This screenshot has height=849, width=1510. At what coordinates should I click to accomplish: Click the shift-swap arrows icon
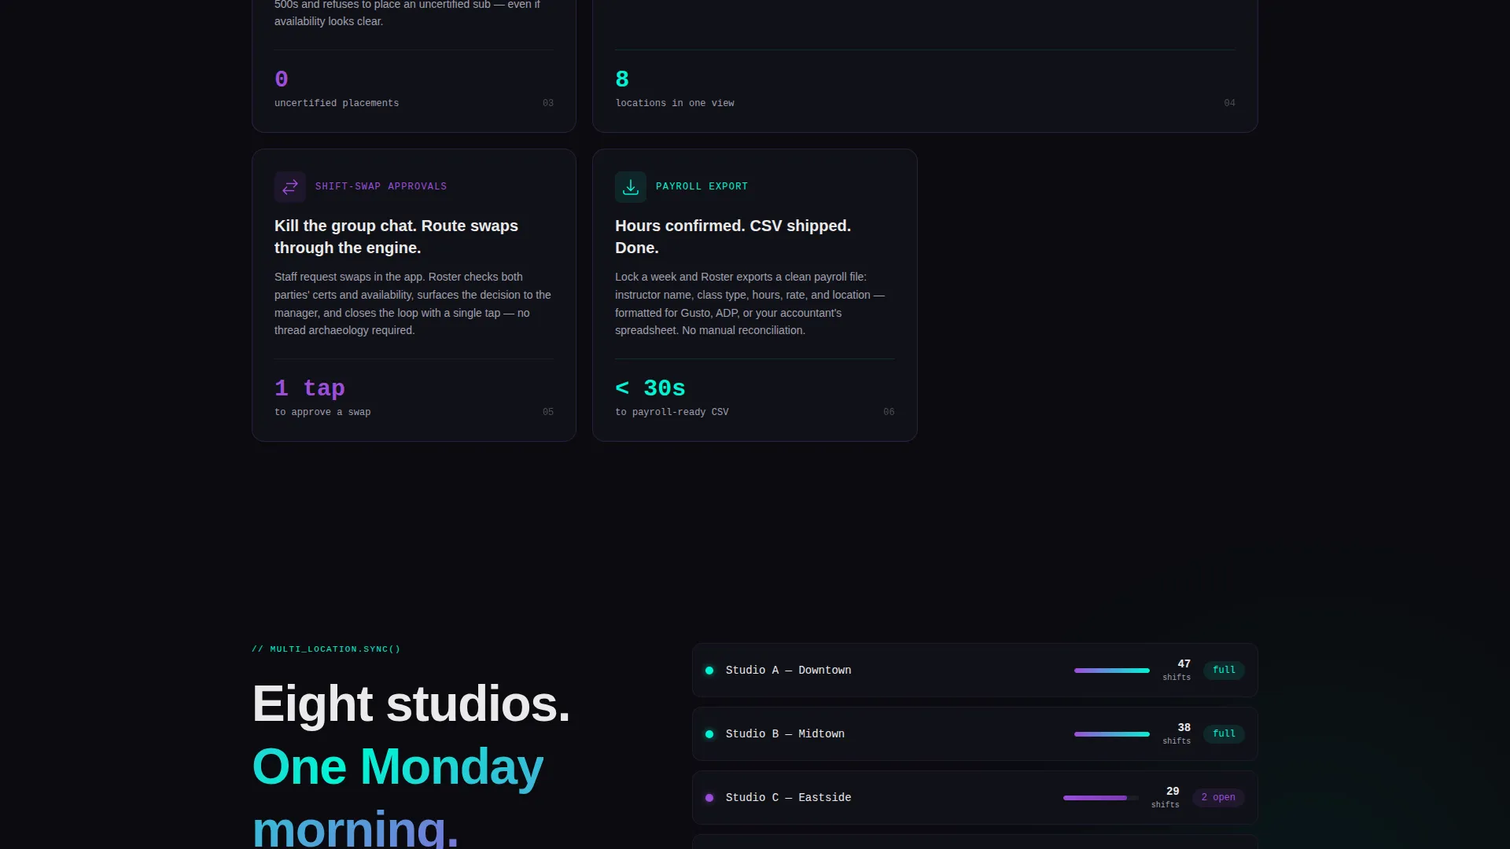point(290,186)
